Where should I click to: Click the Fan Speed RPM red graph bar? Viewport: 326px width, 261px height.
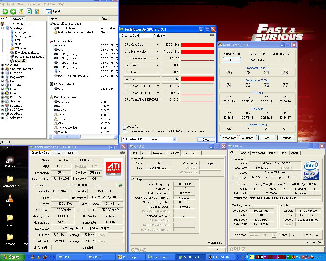pos(197,79)
